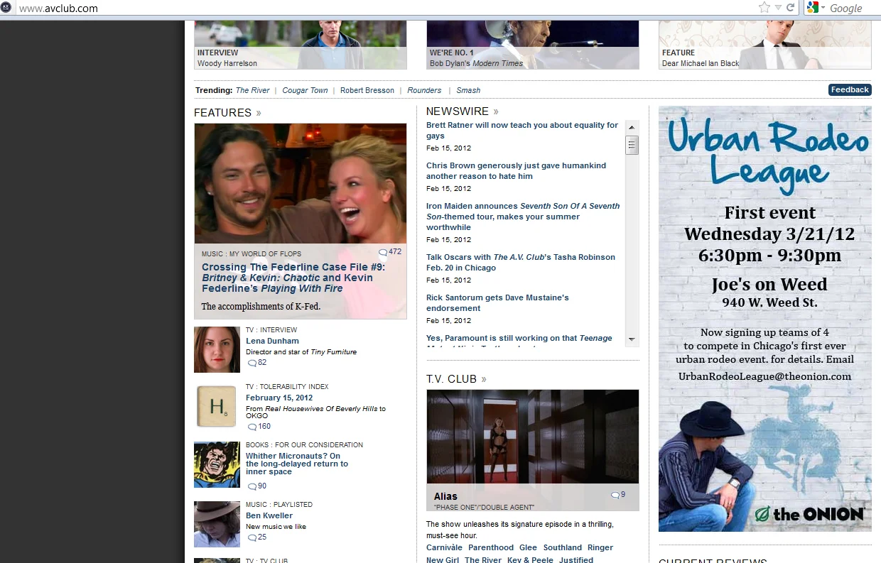
Task: Click the site favicon in the address bar
Action: point(6,8)
